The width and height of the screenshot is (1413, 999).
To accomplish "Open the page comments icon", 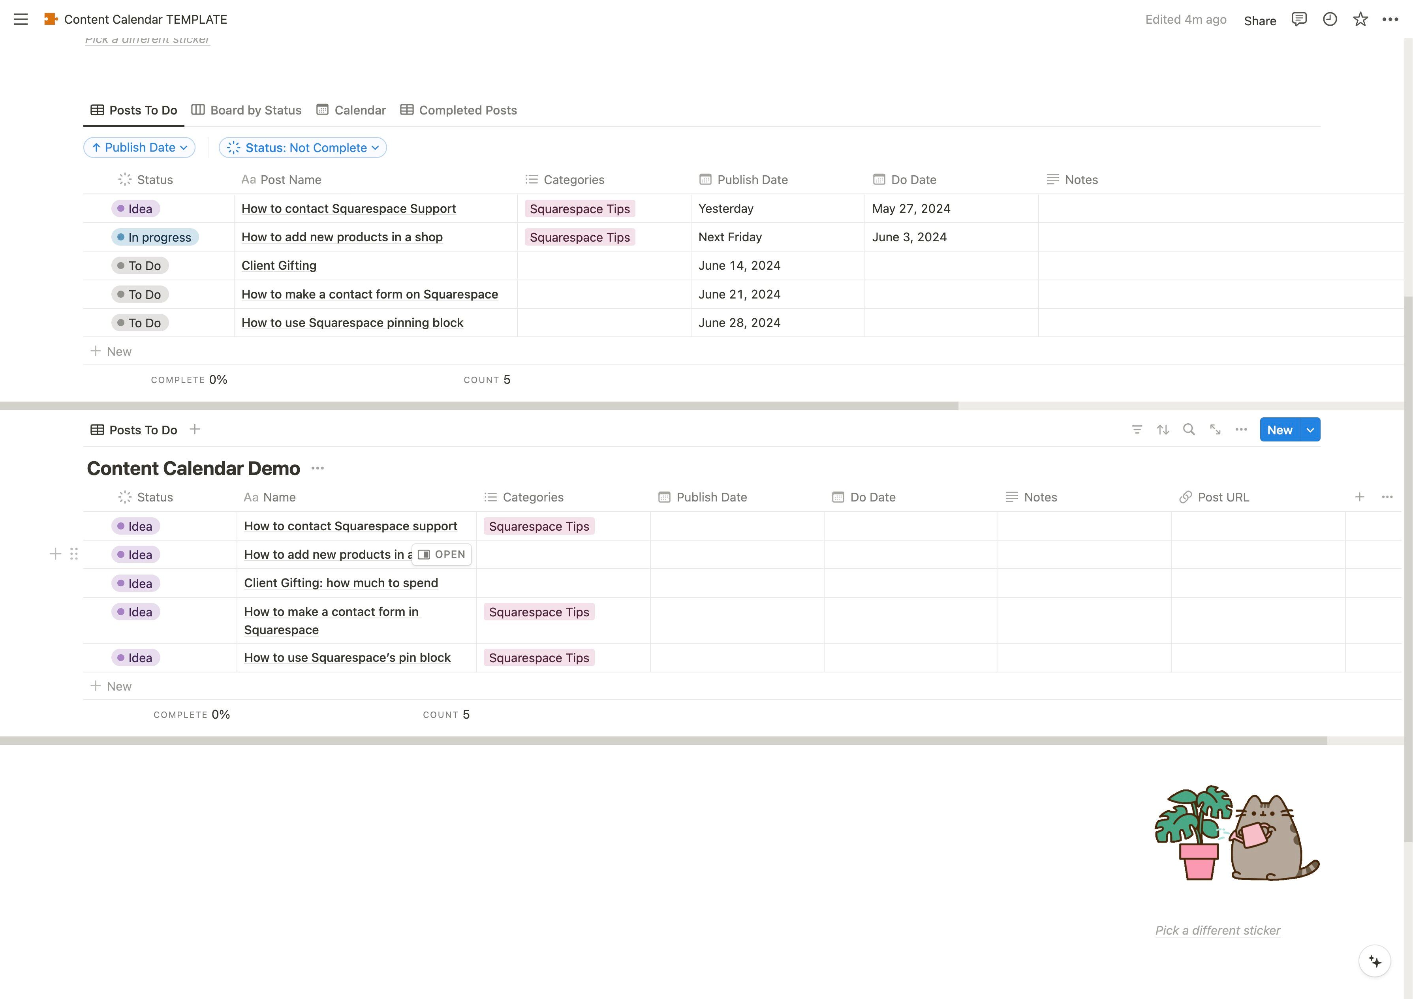I will pyautogui.click(x=1299, y=19).
